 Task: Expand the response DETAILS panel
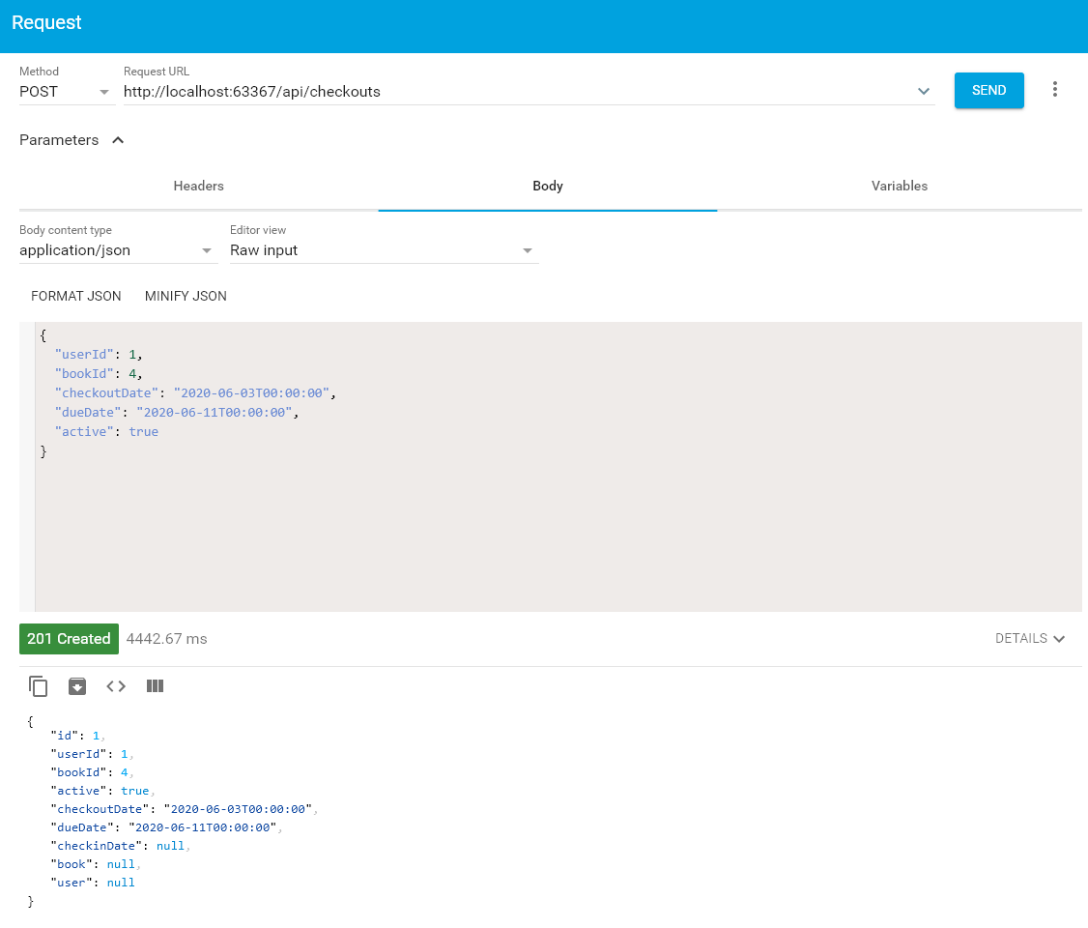coord(1030,639)
